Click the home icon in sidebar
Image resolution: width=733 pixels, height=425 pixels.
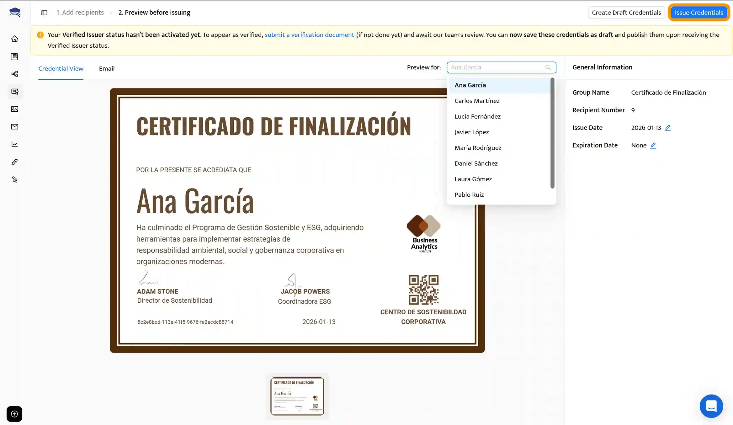tap(15, 39)
